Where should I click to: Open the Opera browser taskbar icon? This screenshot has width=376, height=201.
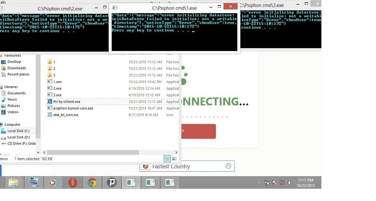coord(73,183)
